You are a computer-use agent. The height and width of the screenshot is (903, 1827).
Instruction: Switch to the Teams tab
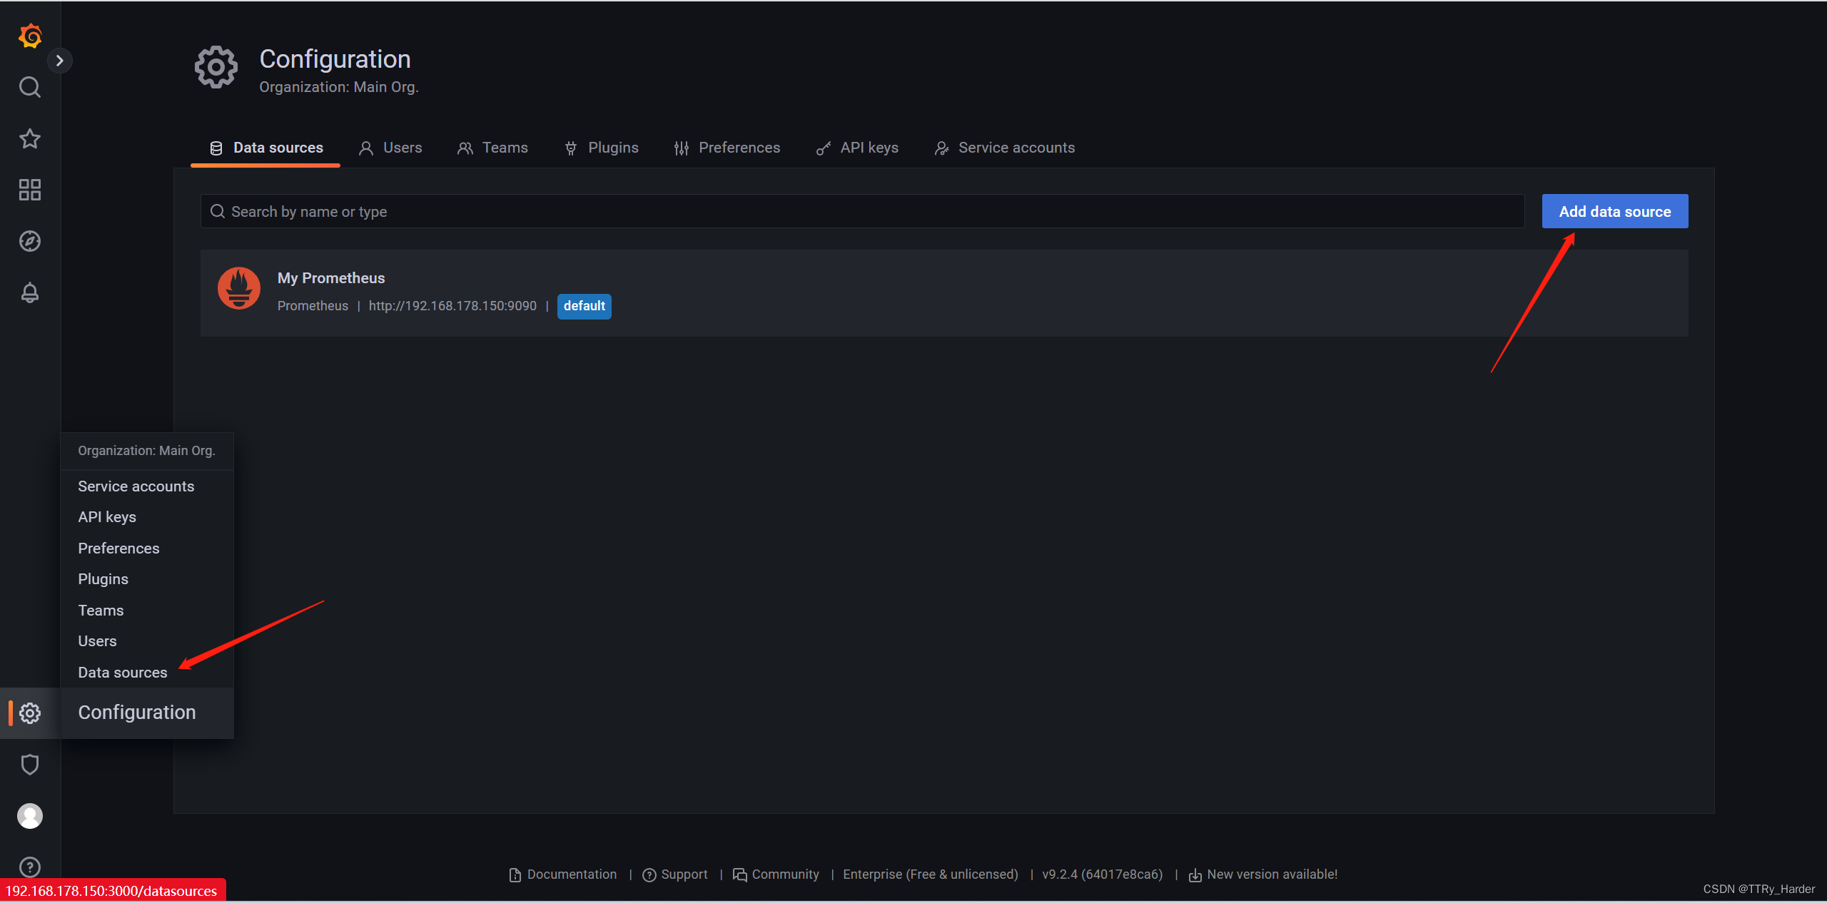492,148
